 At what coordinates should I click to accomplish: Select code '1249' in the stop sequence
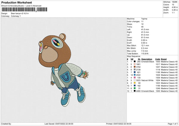coord(158,88)
